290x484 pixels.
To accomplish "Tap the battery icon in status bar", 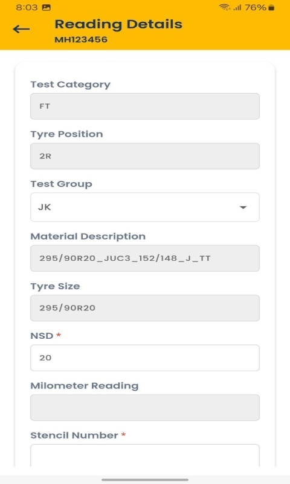I will coord(271,7).
